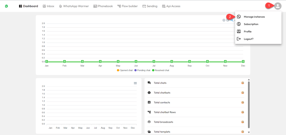Click the chart zoom out minus icon
The width and height of the screenshot is (286, 135).
(x=228, y=20)
